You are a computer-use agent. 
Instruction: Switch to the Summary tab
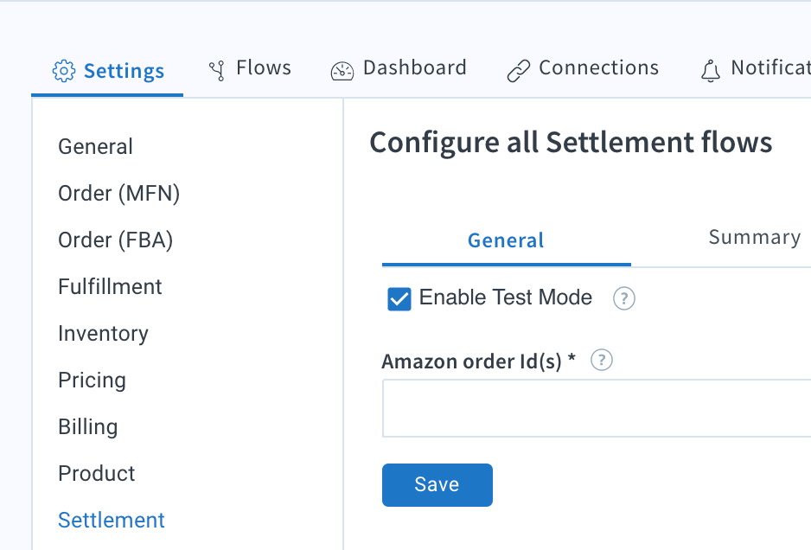click(755, 238)
